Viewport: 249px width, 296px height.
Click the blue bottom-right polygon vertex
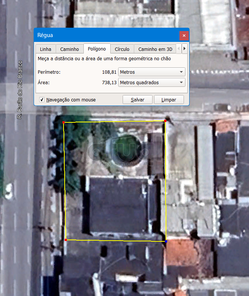coord(166,241)
